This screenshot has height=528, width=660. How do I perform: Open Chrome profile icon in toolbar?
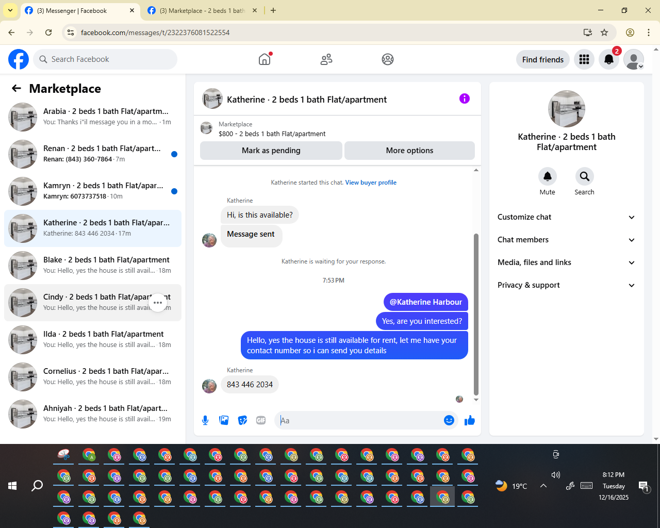click(x=630, y=32)
